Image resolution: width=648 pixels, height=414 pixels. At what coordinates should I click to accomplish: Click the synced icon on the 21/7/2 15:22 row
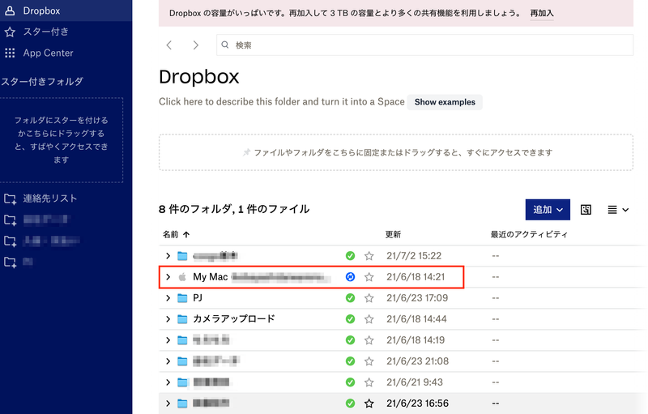[350, 256]
